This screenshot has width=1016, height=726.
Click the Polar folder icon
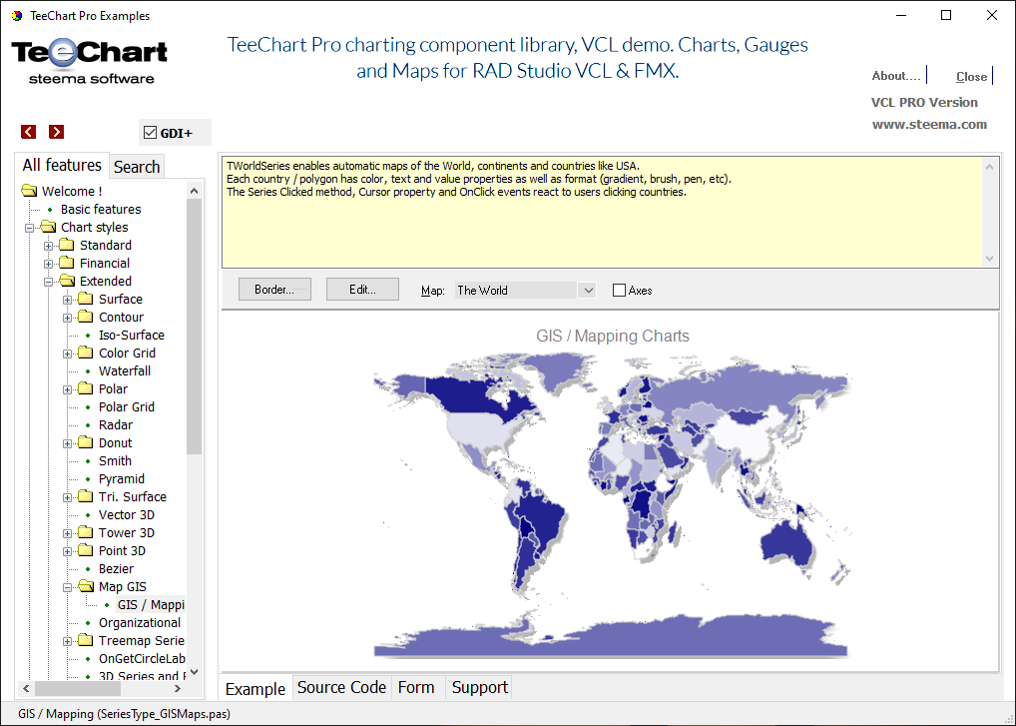click(x=86, y=388)
